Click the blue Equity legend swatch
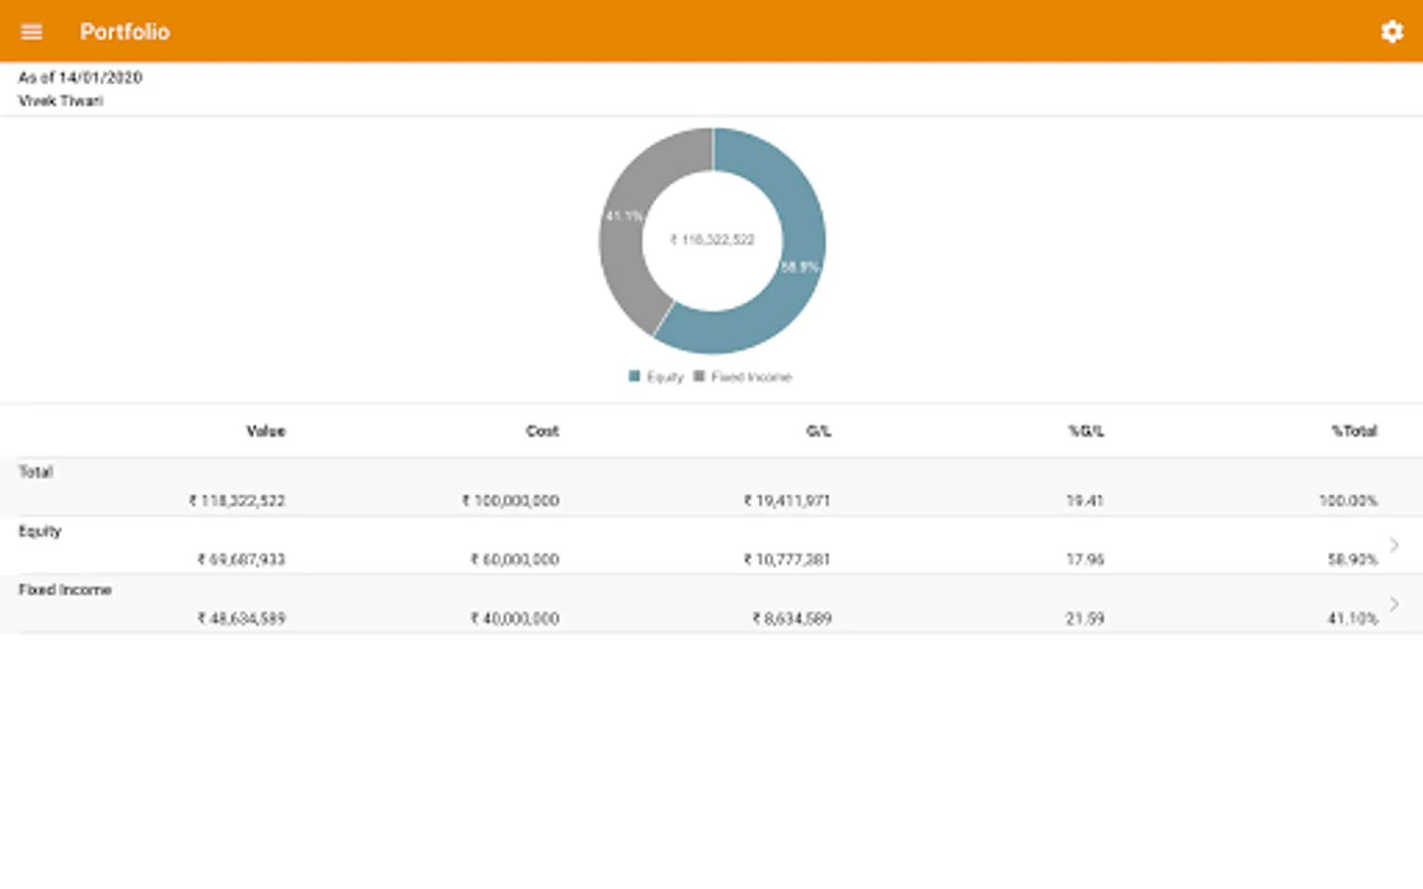The image size is (1423, 889). [x=634, y=376]
